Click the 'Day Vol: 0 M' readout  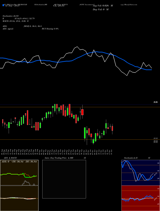(x=100, y=9)
